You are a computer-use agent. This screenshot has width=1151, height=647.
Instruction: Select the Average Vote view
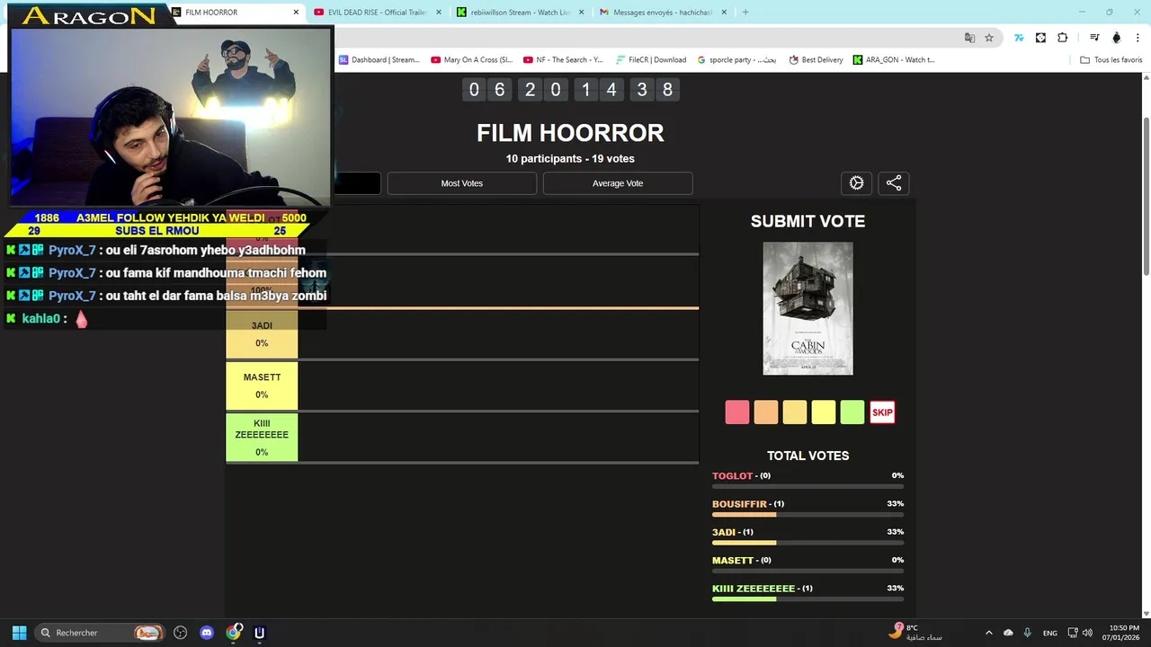pos(618,183)
